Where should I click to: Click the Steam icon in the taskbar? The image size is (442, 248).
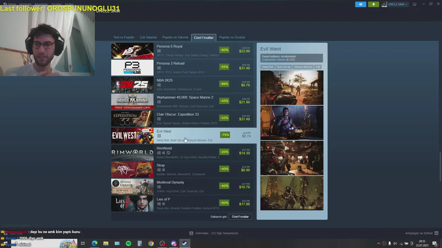[185, 244]
